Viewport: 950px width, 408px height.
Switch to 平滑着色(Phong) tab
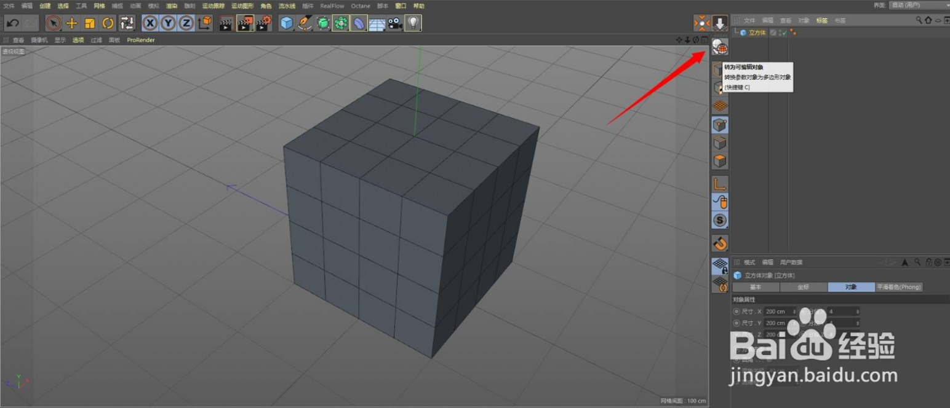point(899,287)
